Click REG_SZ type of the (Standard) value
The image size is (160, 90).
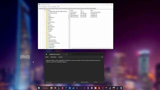pyautogui.click(x=82, y=12)
